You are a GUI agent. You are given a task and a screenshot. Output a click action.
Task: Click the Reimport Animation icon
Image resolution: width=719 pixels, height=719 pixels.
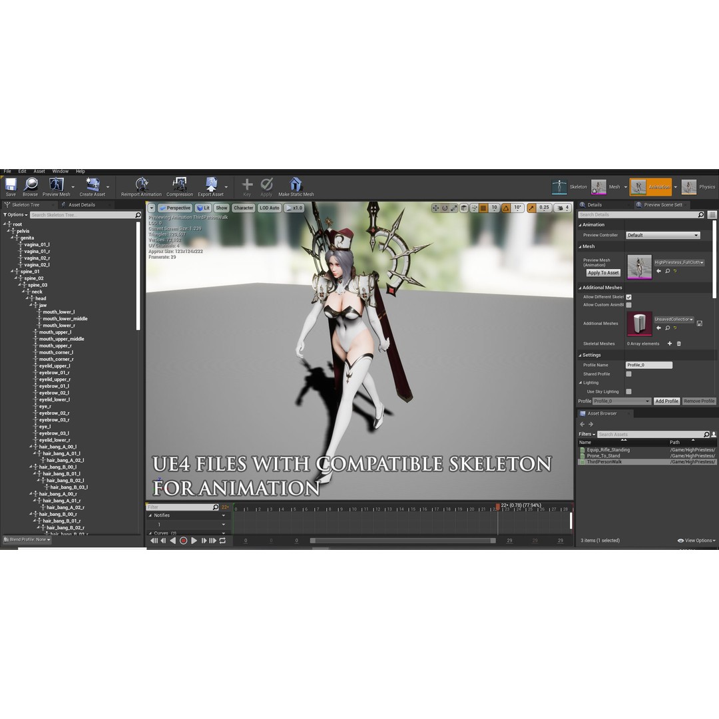coord(142,184)
